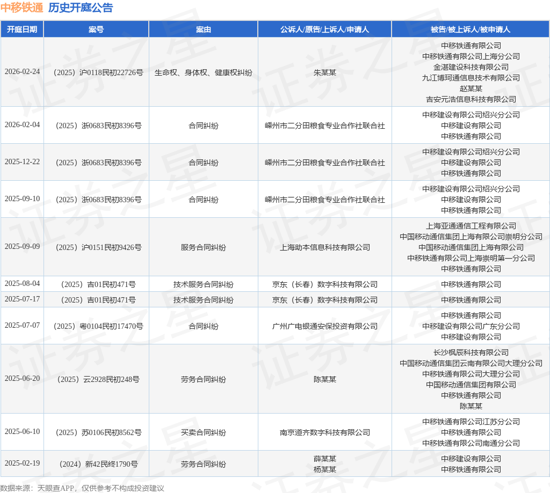Click 中国移动通信集团有限公司
Screen dimensions: 550x493
[471, 385]
